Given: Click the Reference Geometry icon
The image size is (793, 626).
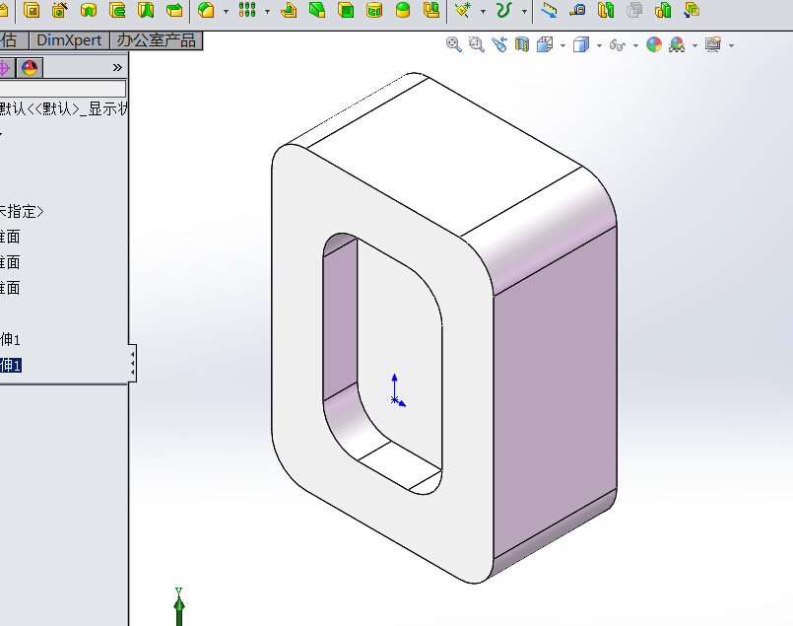Looking at the screenshot, I should point(463,10).
